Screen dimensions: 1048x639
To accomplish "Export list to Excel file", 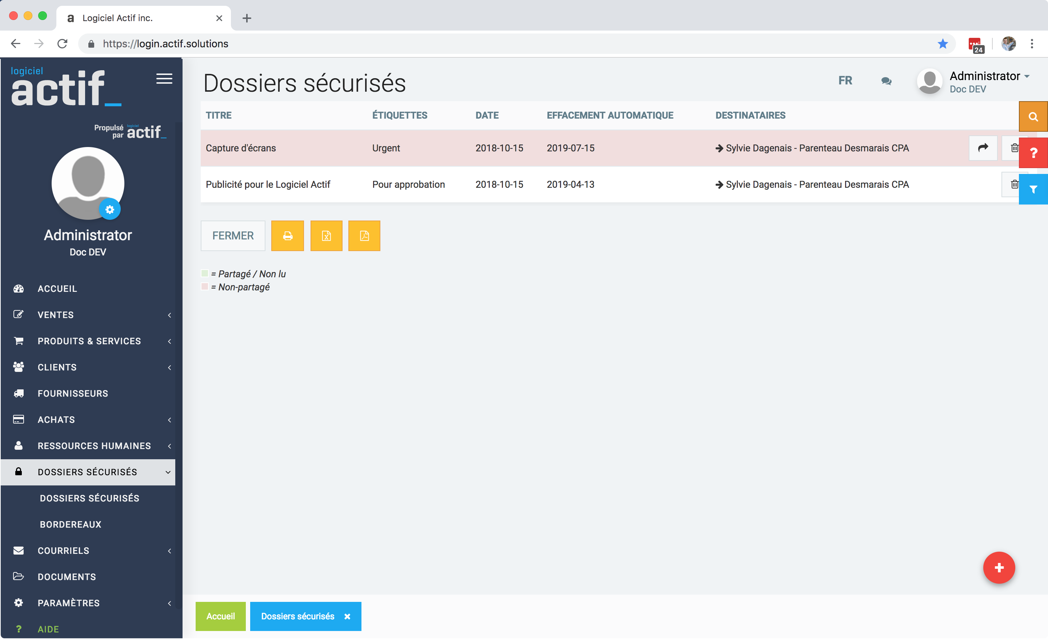I will coord(326,236).
